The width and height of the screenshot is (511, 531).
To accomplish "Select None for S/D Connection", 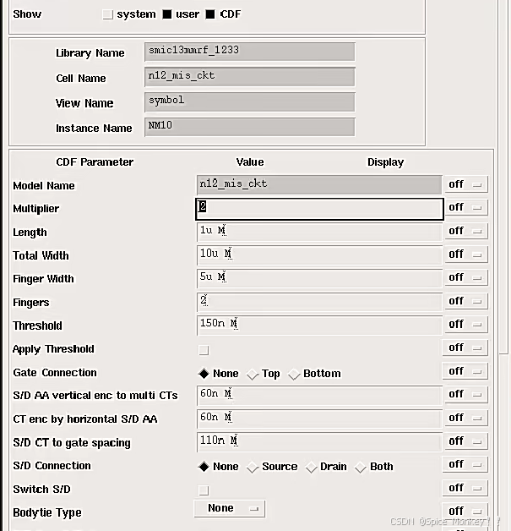I will point(204,467).
